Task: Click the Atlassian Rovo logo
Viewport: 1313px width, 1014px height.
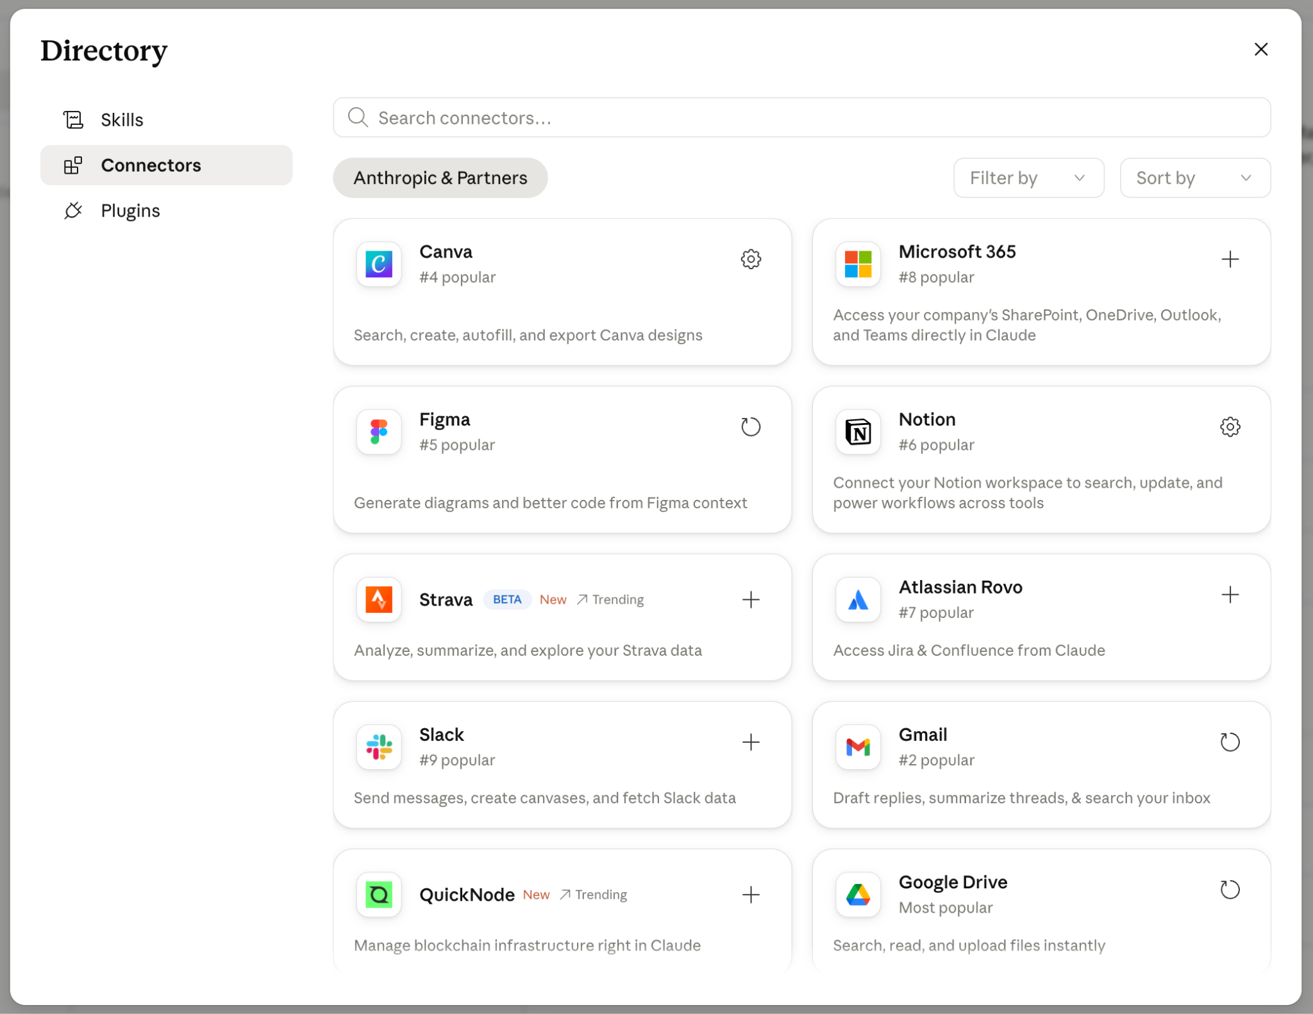Action: tap(858, 600)
